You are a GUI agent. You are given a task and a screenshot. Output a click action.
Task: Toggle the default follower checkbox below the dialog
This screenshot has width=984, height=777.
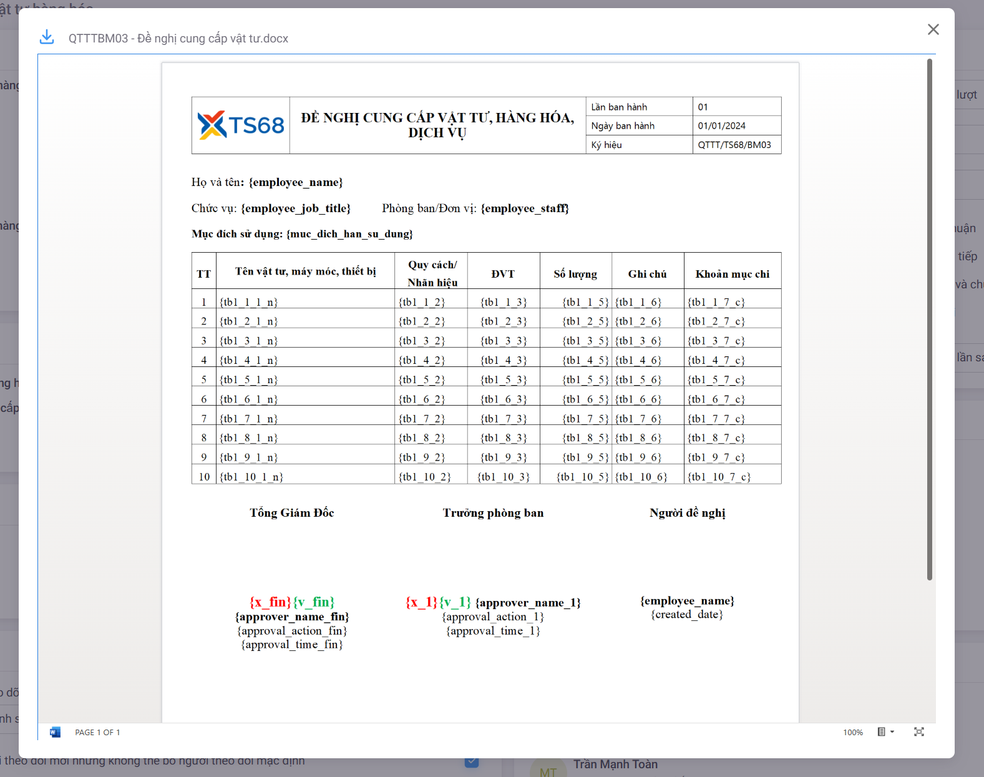[472, 762]
